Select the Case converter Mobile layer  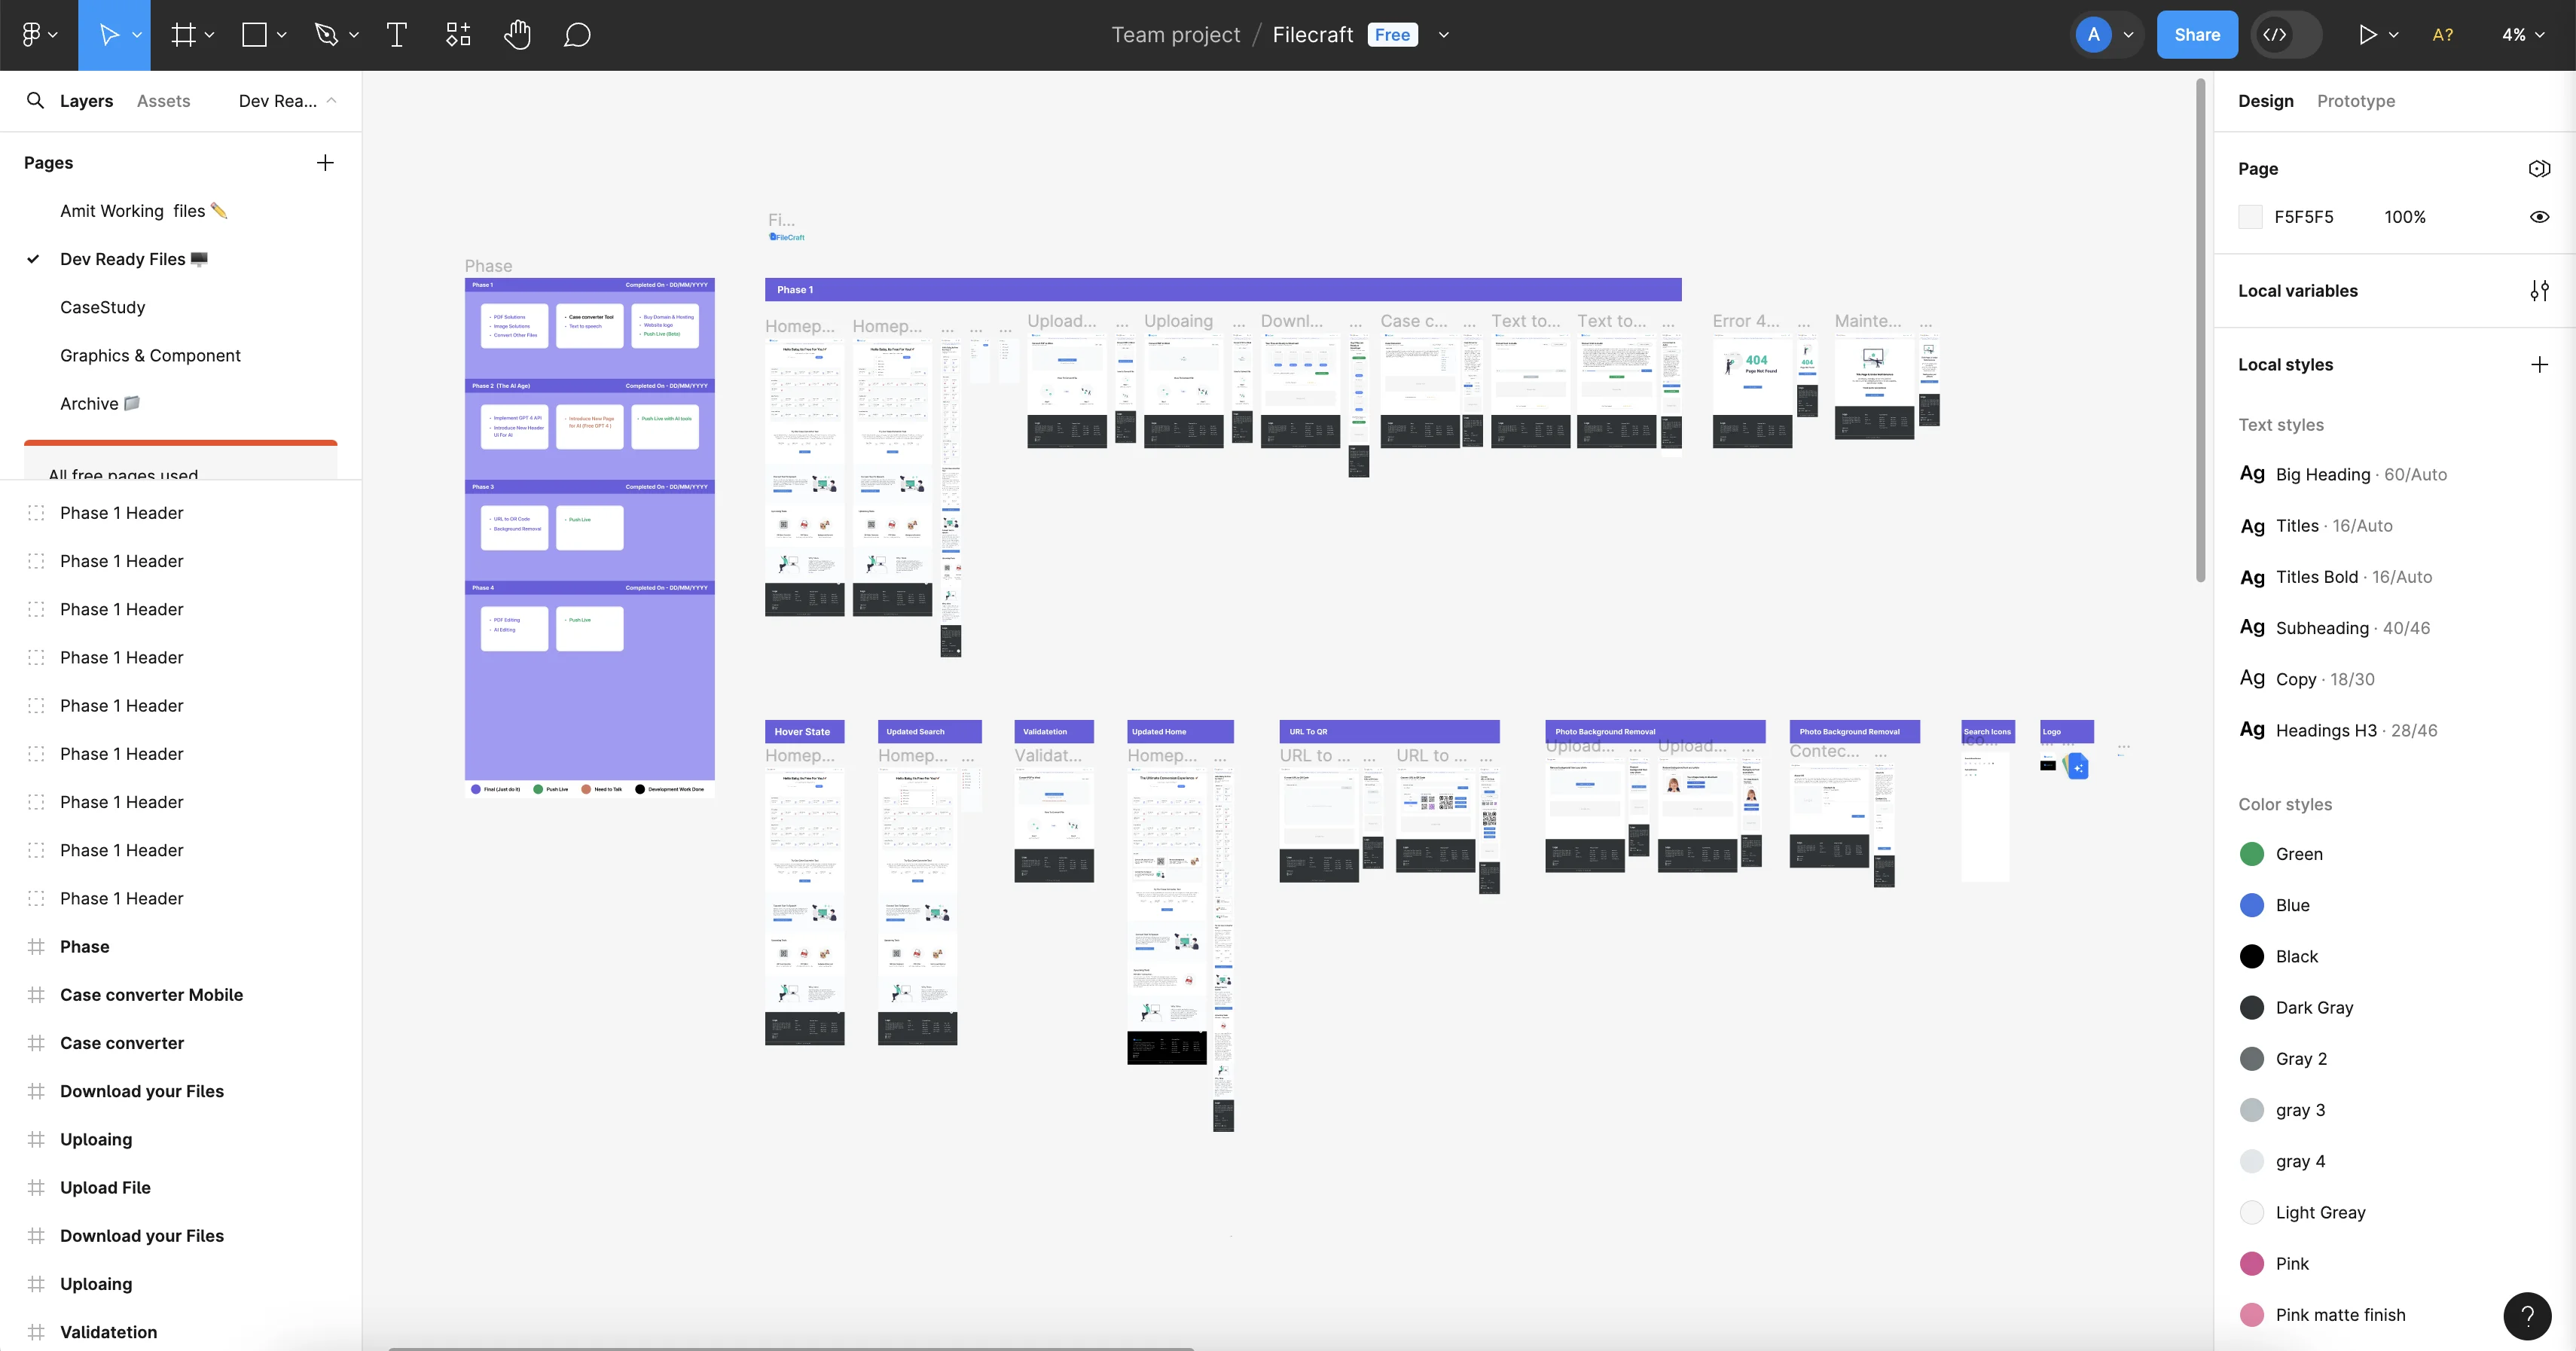(x=151, y=995)
